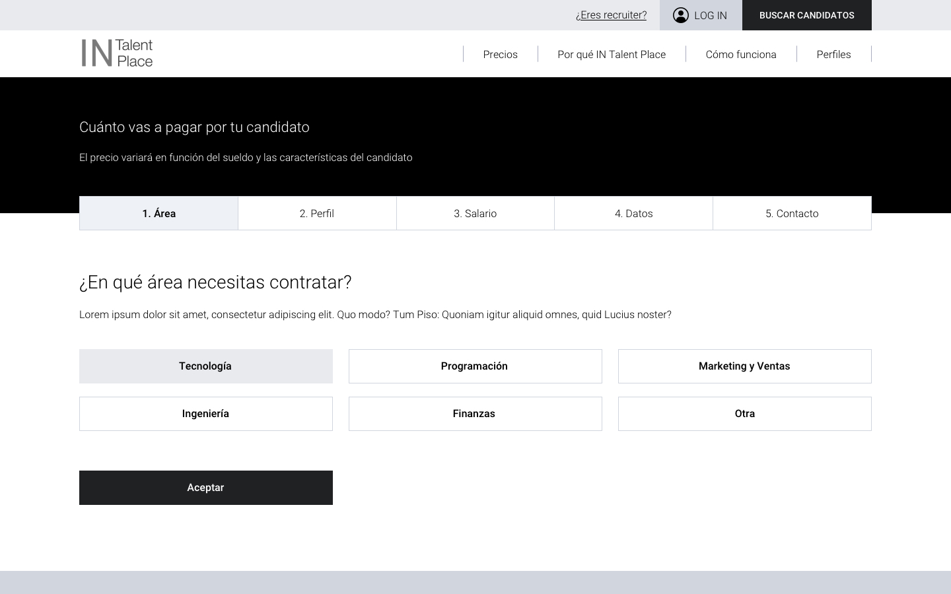951x594 pixels.
Task: Select Programación as the hiring area
Action: coord(475,366)
